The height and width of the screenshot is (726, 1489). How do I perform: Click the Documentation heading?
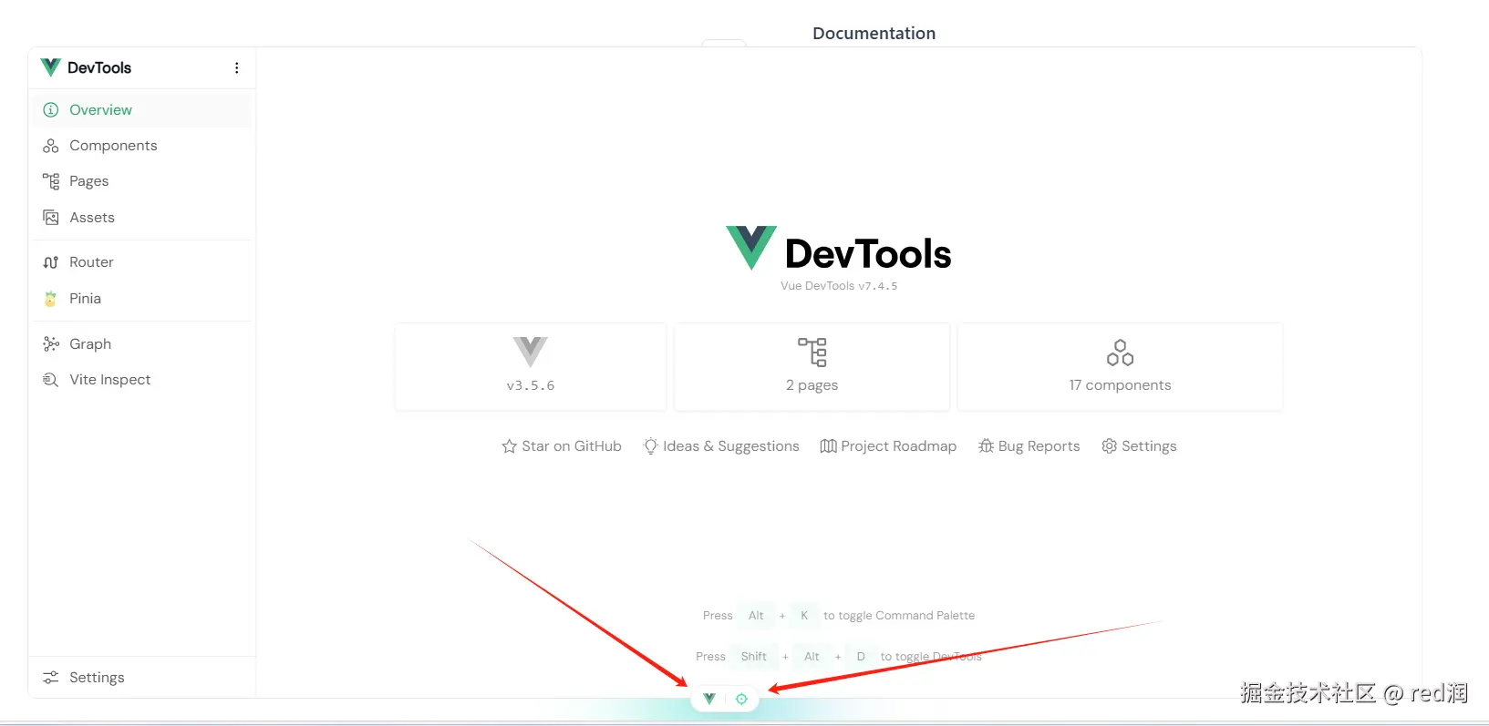874,34
